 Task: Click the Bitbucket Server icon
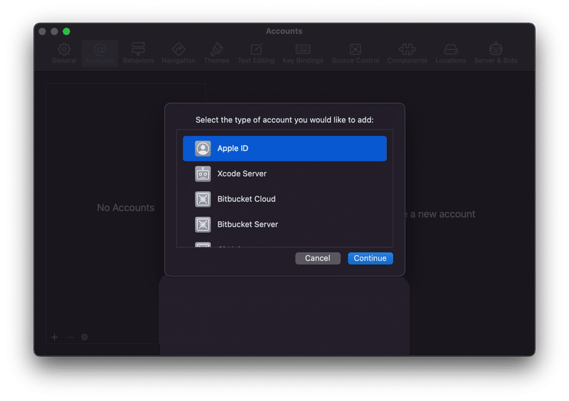point(203,225)
